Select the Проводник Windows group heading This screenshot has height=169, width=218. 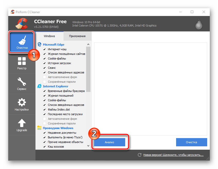(x=58, y=128)
